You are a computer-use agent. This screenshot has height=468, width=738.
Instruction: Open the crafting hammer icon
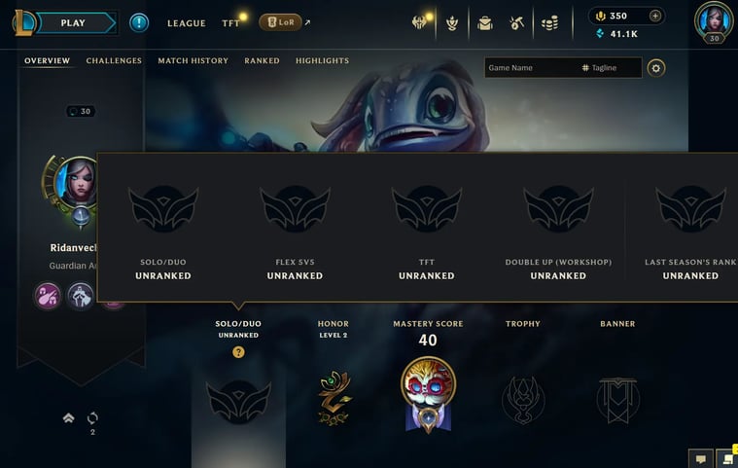coord(516,22)
